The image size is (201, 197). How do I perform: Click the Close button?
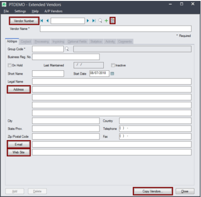point(185,191)
